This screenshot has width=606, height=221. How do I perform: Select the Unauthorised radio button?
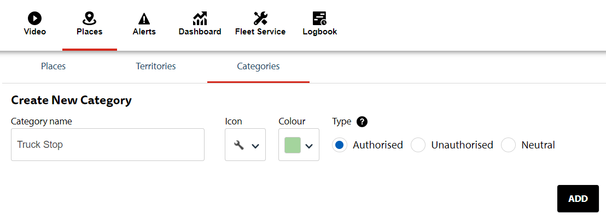pos(418,145)
